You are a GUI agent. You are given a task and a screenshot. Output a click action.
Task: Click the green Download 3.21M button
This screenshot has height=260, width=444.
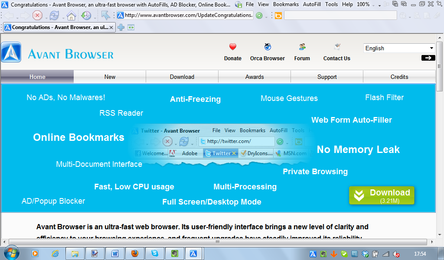click(x=382, y=195)
